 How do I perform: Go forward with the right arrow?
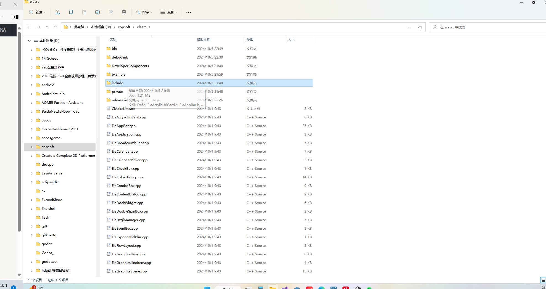[39, 27]
